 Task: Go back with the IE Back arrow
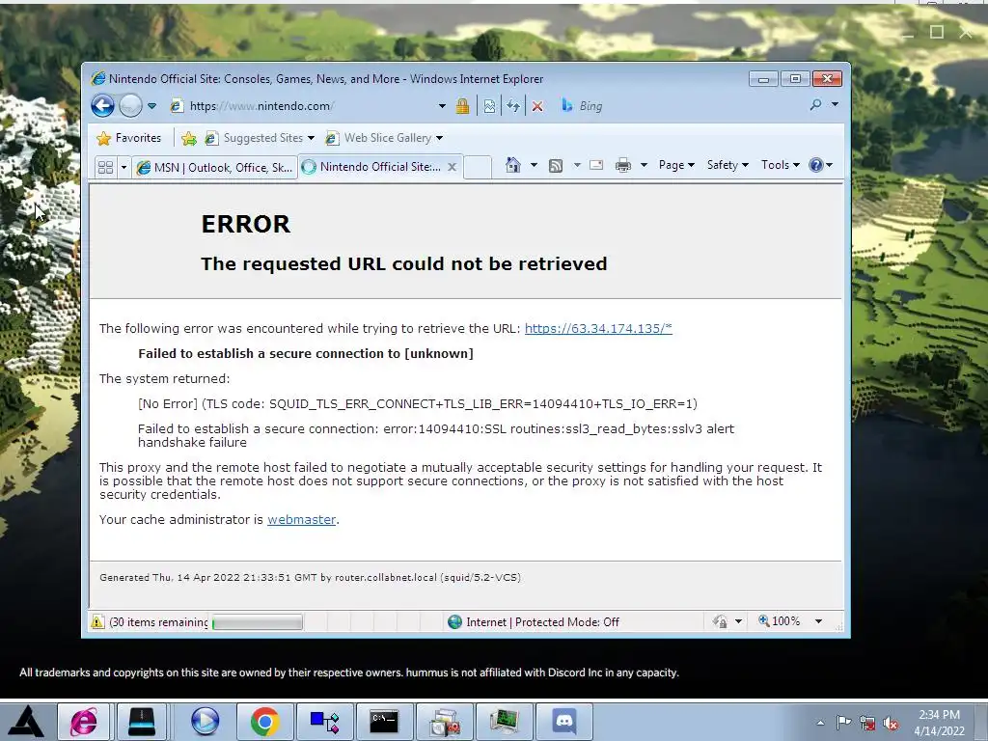coord(102,106)
